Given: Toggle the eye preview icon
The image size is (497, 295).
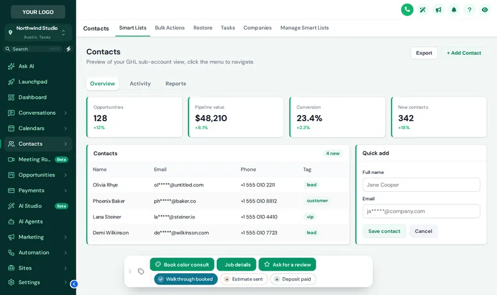Looking at the screenshot, I should [485, 10].
